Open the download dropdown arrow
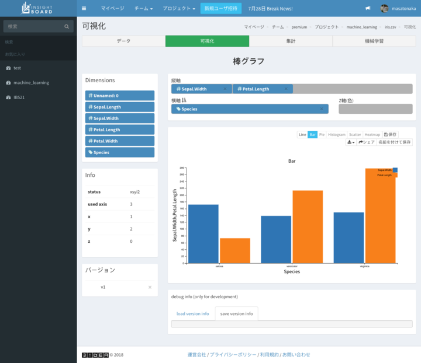Screen dimensions: 421x363 point(351,142)
